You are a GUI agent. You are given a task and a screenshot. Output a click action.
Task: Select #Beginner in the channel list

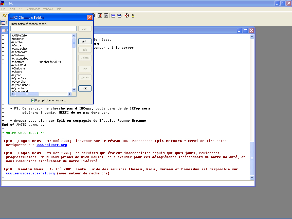coord(18,39)
